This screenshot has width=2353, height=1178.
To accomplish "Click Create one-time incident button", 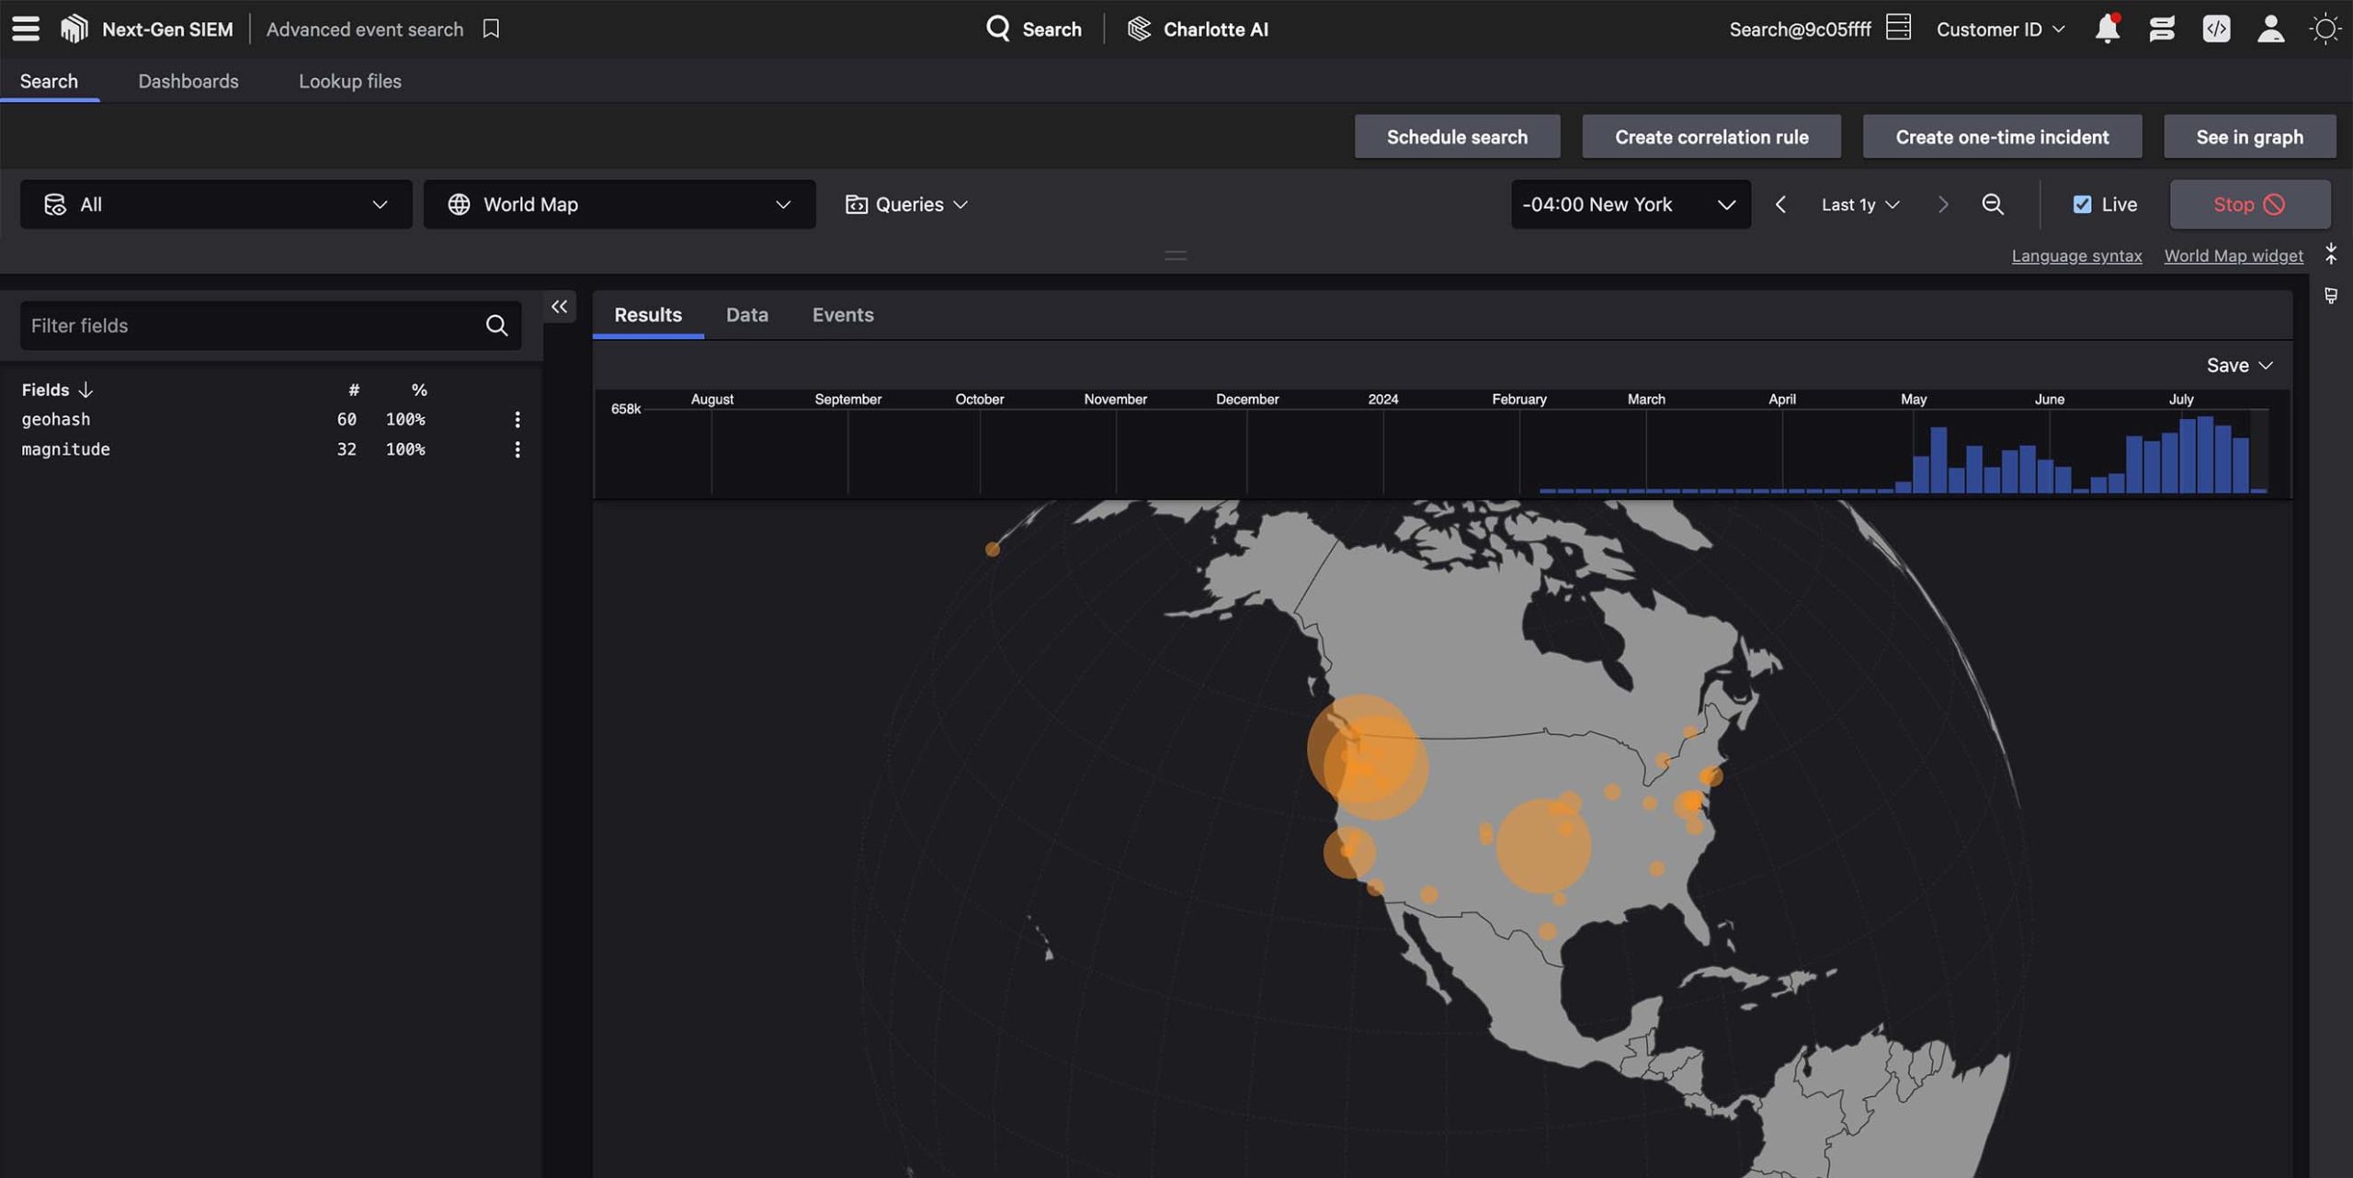I will pos(2002,136).
